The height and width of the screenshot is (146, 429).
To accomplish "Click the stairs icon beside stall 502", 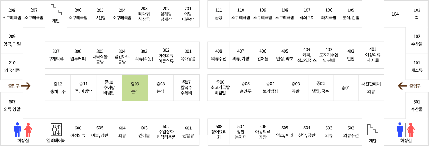I will (x=373, y=130).
